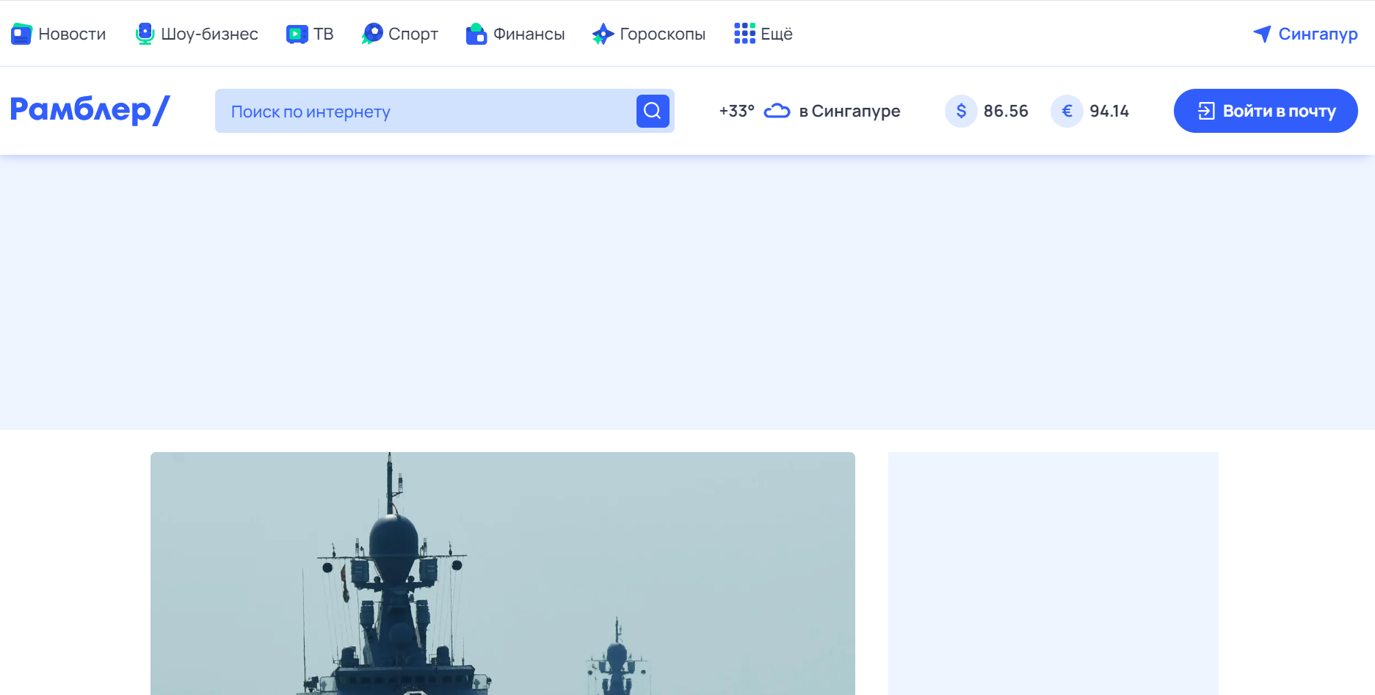Click the Новости news icon

tap(21, 34)
